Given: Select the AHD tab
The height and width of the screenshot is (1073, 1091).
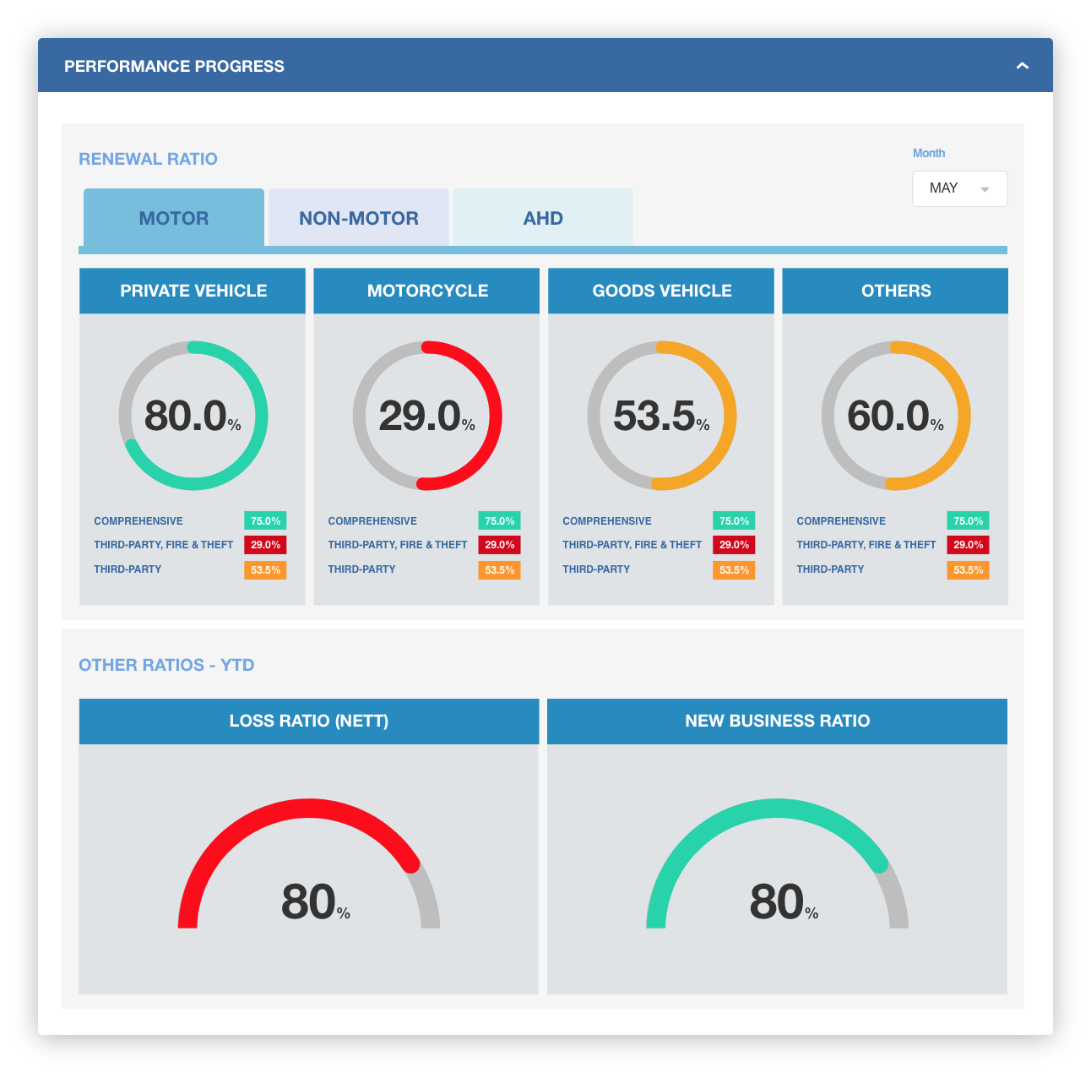Looking at the screenshot, I should (x=543, y=218).
